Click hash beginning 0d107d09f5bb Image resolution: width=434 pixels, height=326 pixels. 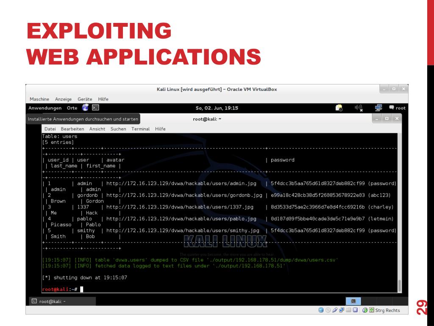318,219
